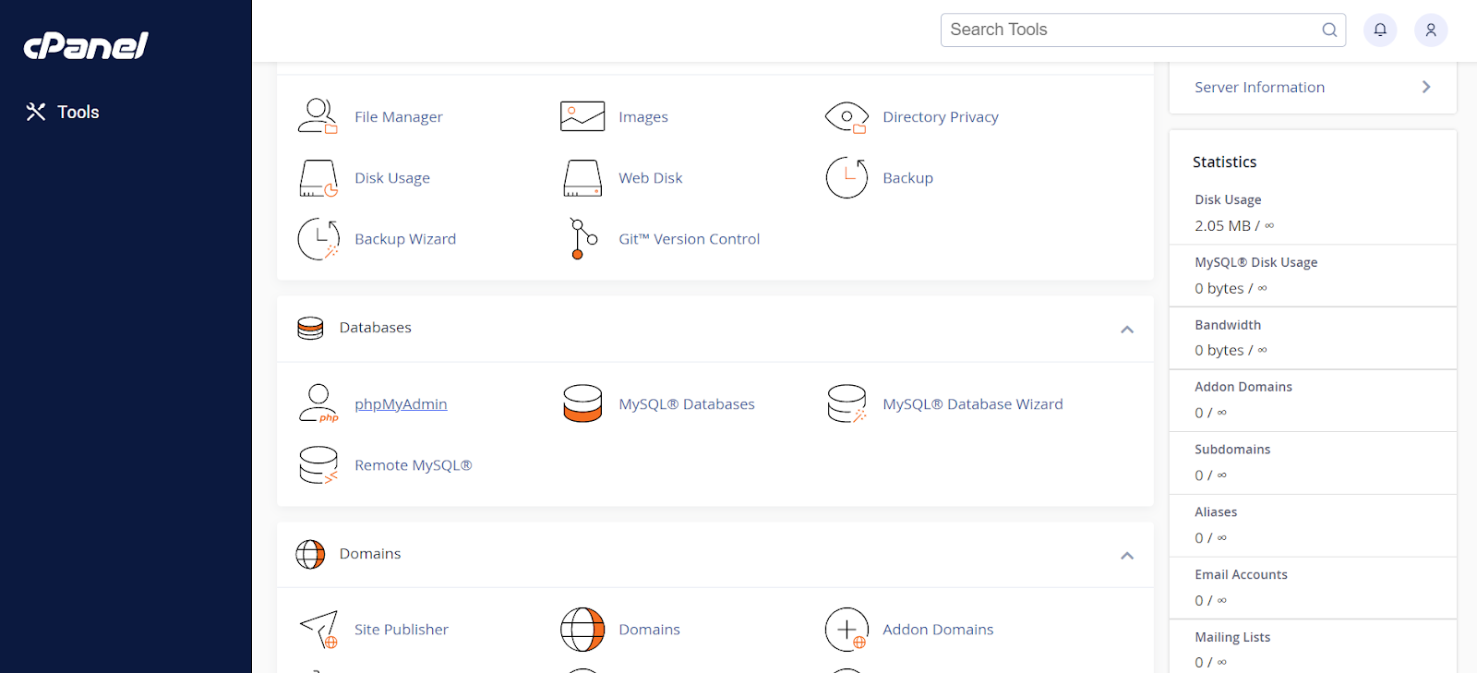Screen dimensions: 1477x673
Task: Open the MySQL Database Wizard icon
Action: 847,403
